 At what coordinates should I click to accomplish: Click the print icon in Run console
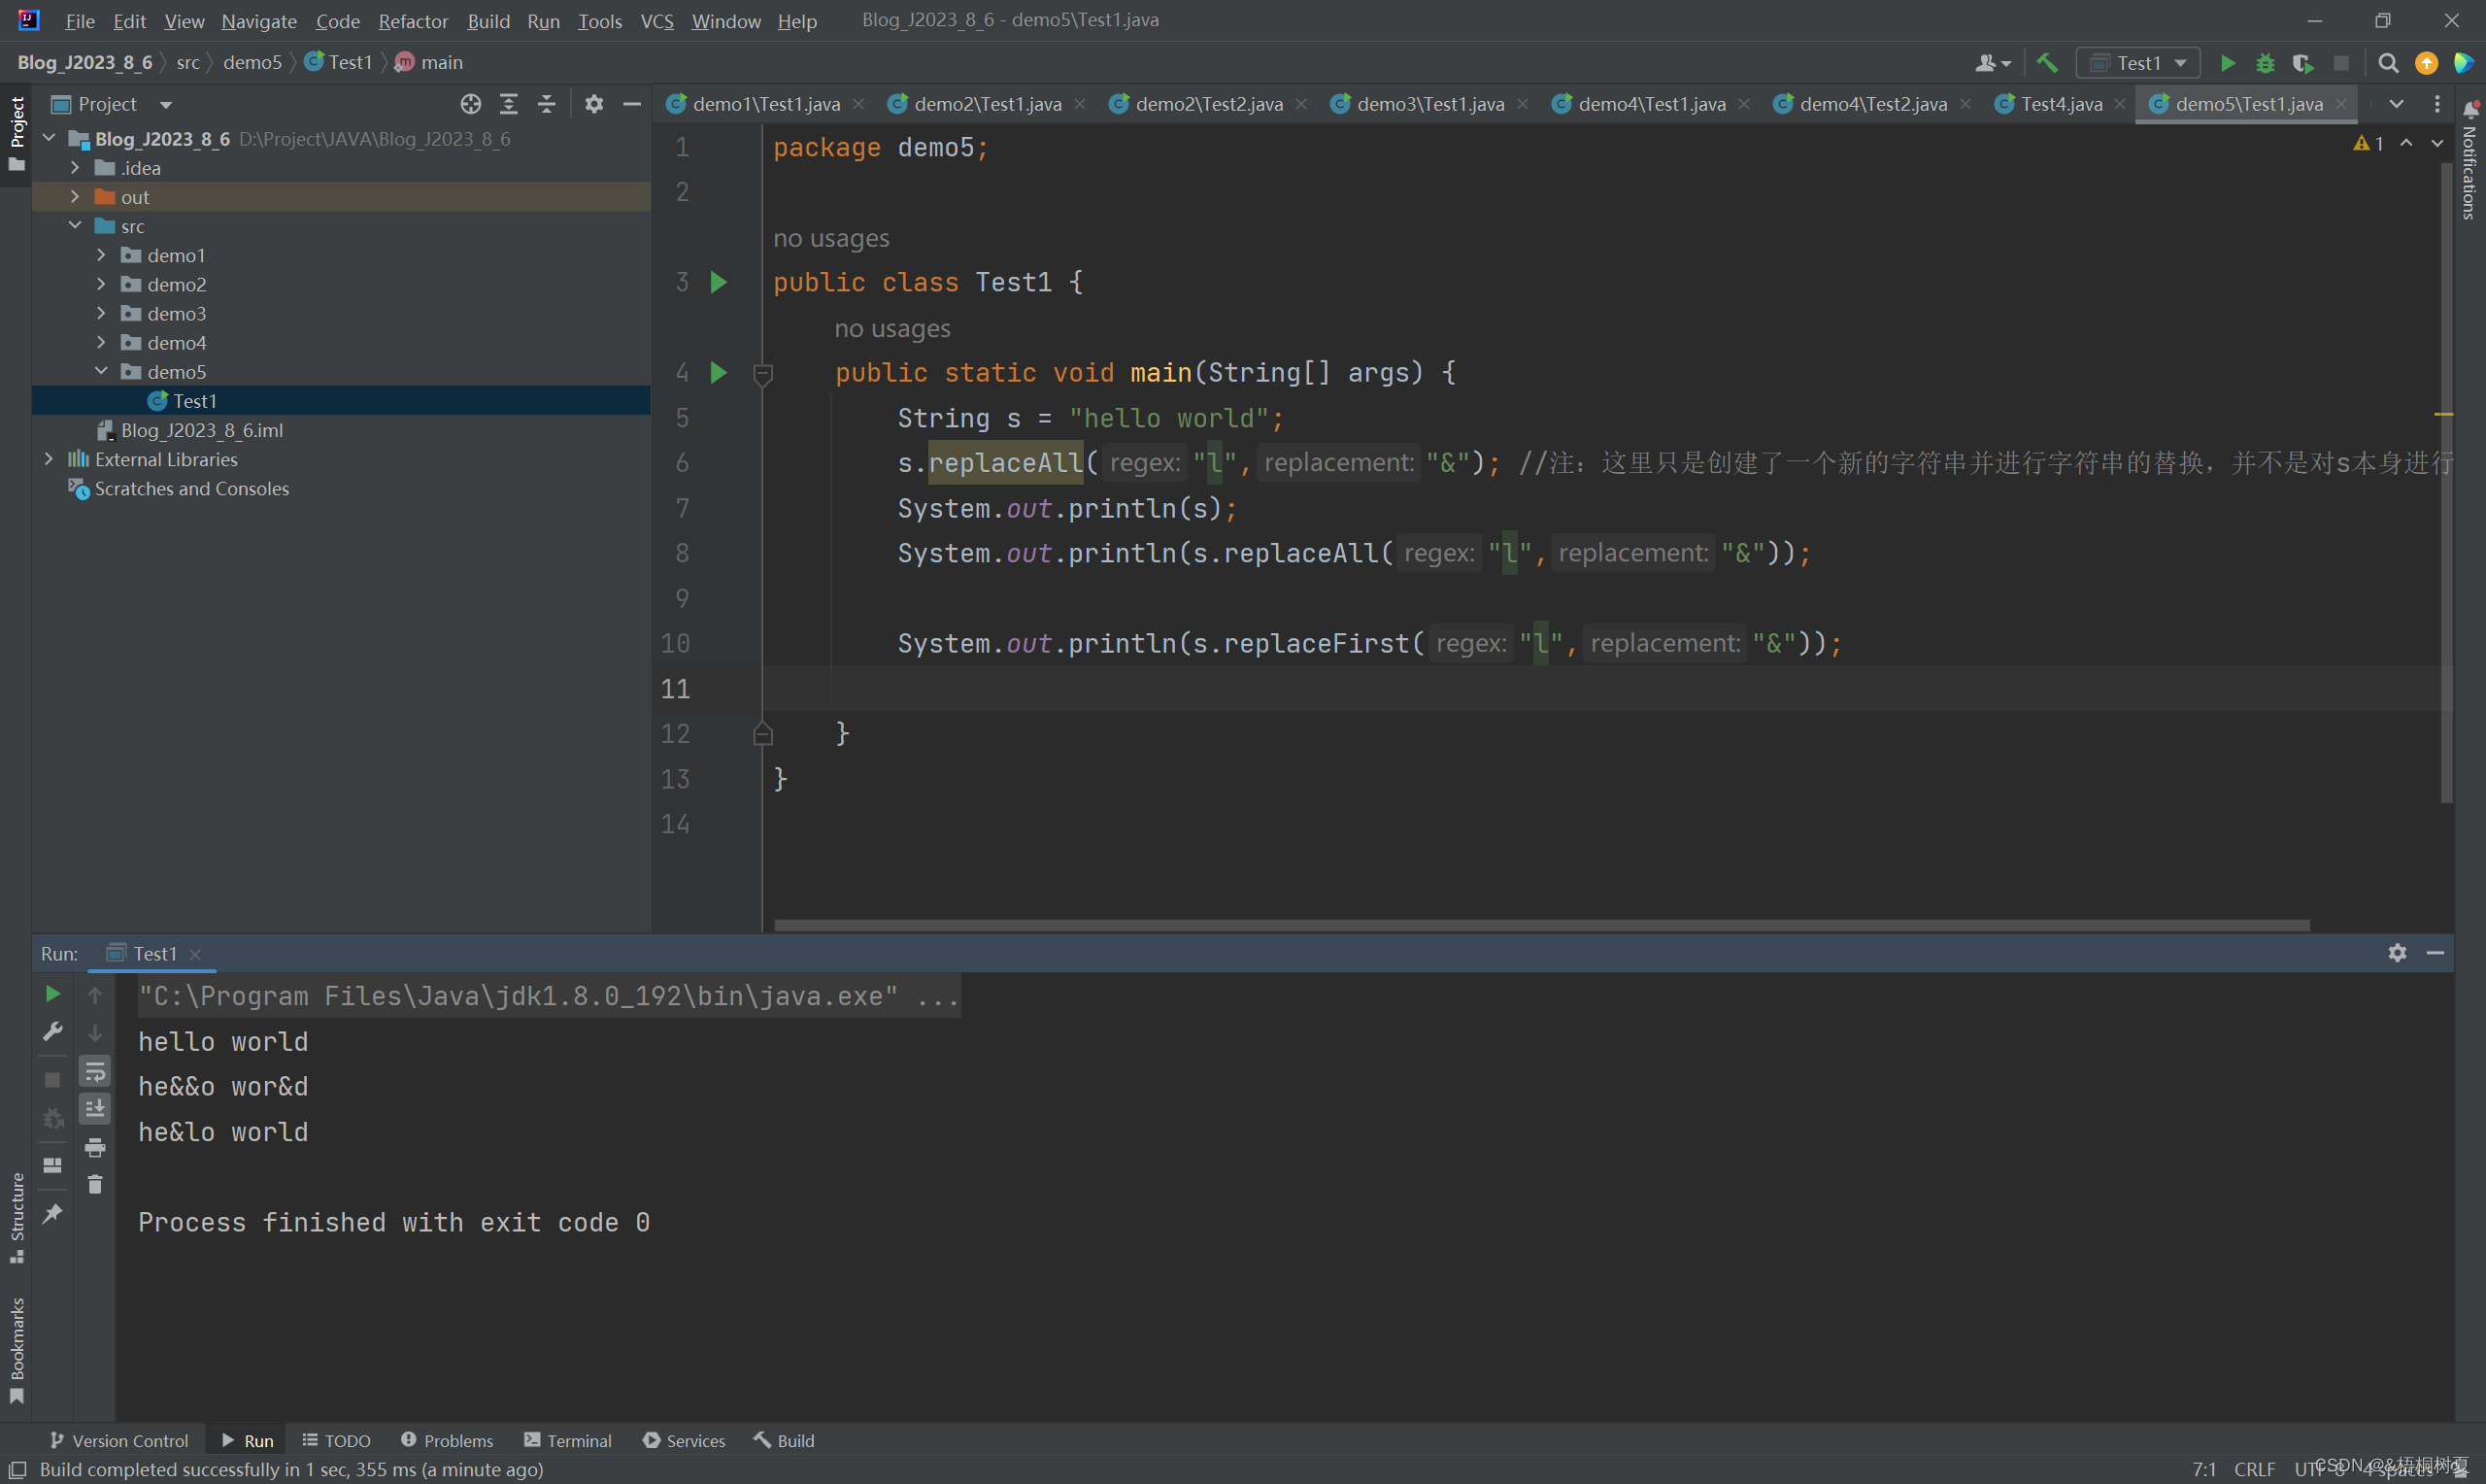(x=95, y=1146)
